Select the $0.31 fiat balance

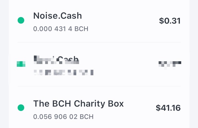[170, 21]
